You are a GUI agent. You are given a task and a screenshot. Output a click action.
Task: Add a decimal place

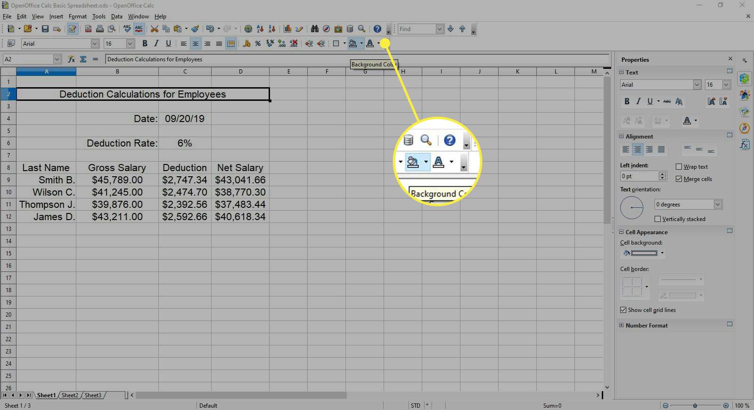[282, 43]
